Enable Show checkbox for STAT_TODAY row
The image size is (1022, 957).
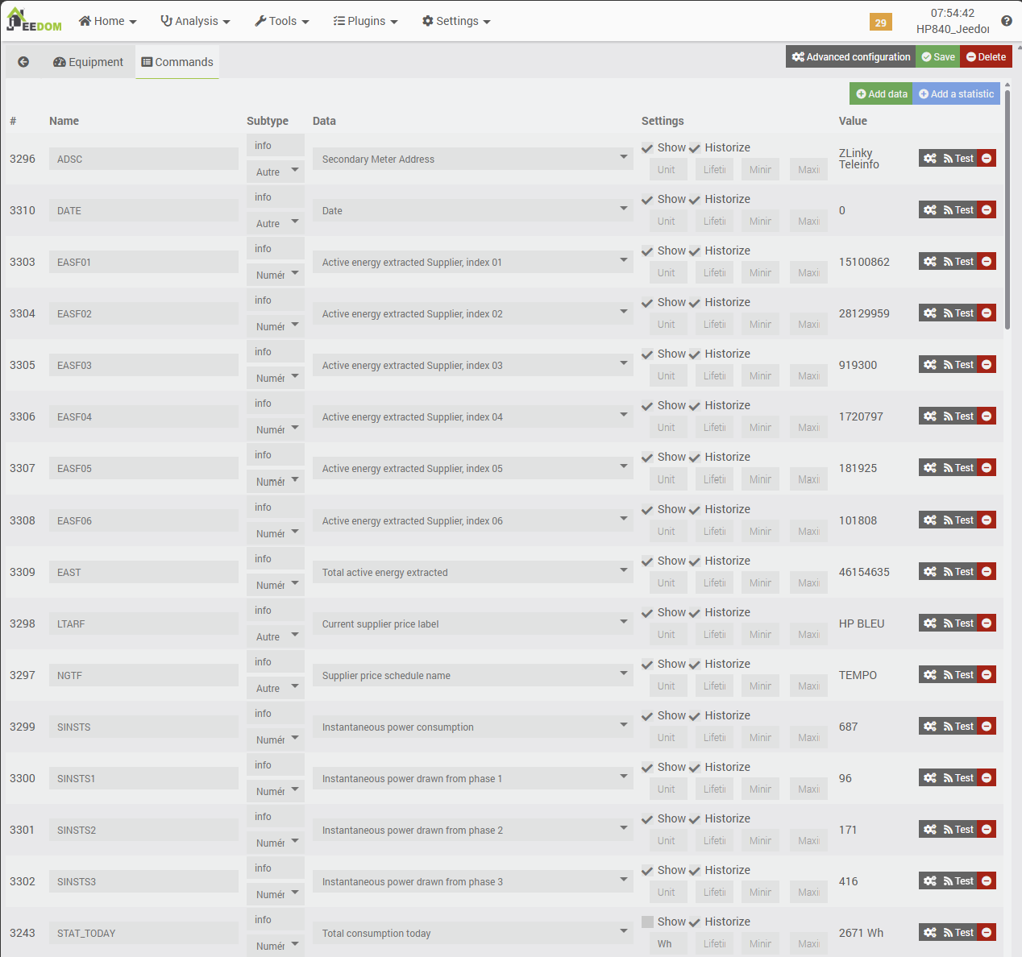(647, 922)
